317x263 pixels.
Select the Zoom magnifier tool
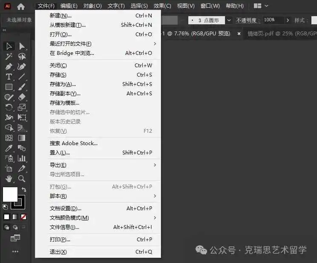point(22,179)
